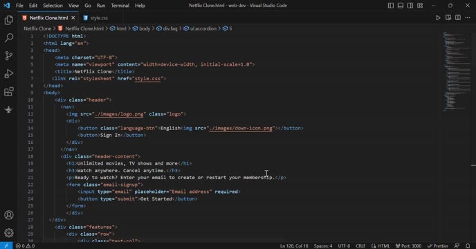This screenshot has height=249, width=476.
Task: Toggle the primary side bar layout button
Action: pos(391,6)
